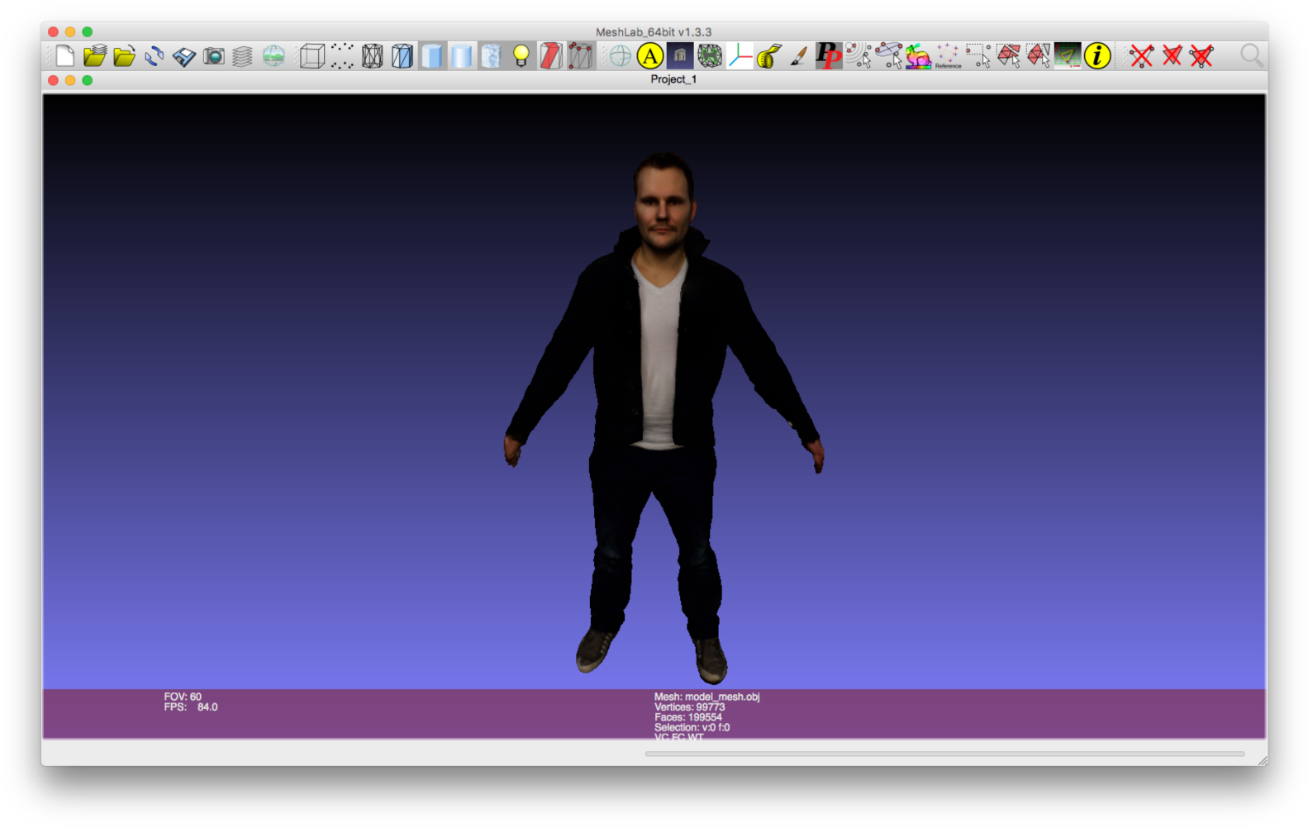Click the magnifying glass search icon
This screenshot has height=828, width=1308.
tap(1251, 56)
